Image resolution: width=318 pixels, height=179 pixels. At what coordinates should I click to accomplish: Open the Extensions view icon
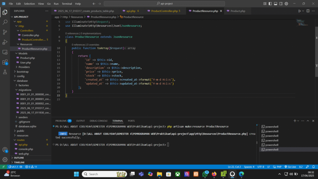click(5, 62)
